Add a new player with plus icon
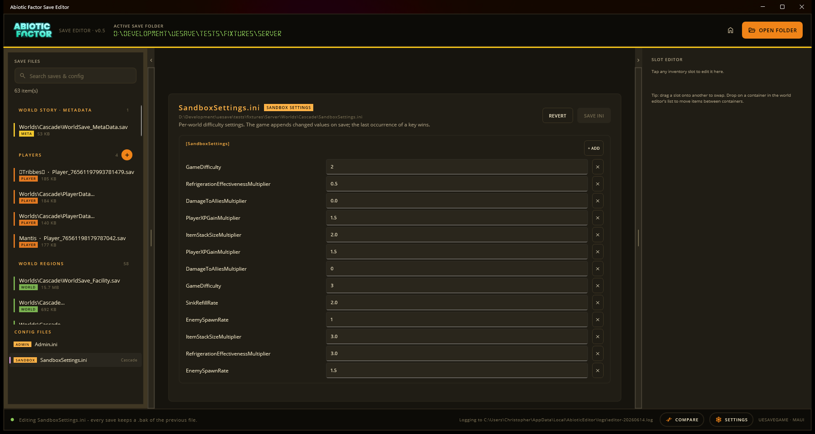815x434 pixels. 127,155
